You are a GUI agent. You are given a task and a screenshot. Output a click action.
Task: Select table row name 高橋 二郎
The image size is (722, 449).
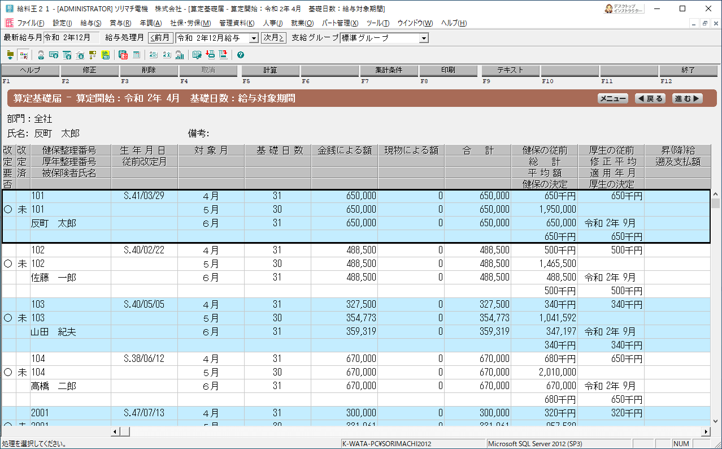click(54, 386)
